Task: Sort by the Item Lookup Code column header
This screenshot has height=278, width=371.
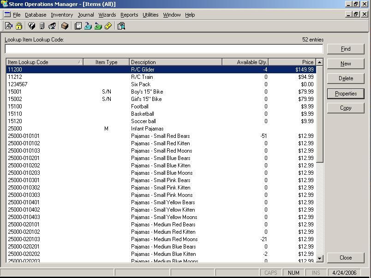Action: point(44,62)
